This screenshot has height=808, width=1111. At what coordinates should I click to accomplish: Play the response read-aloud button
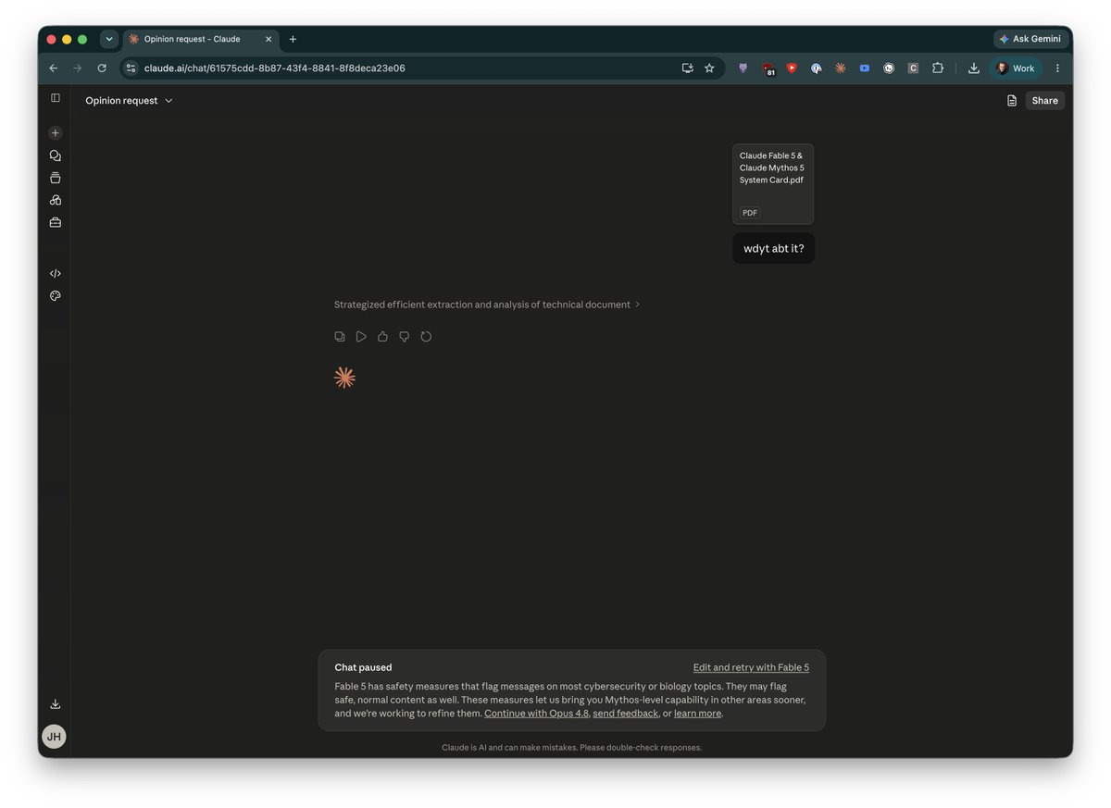click(x=361, y=337)
